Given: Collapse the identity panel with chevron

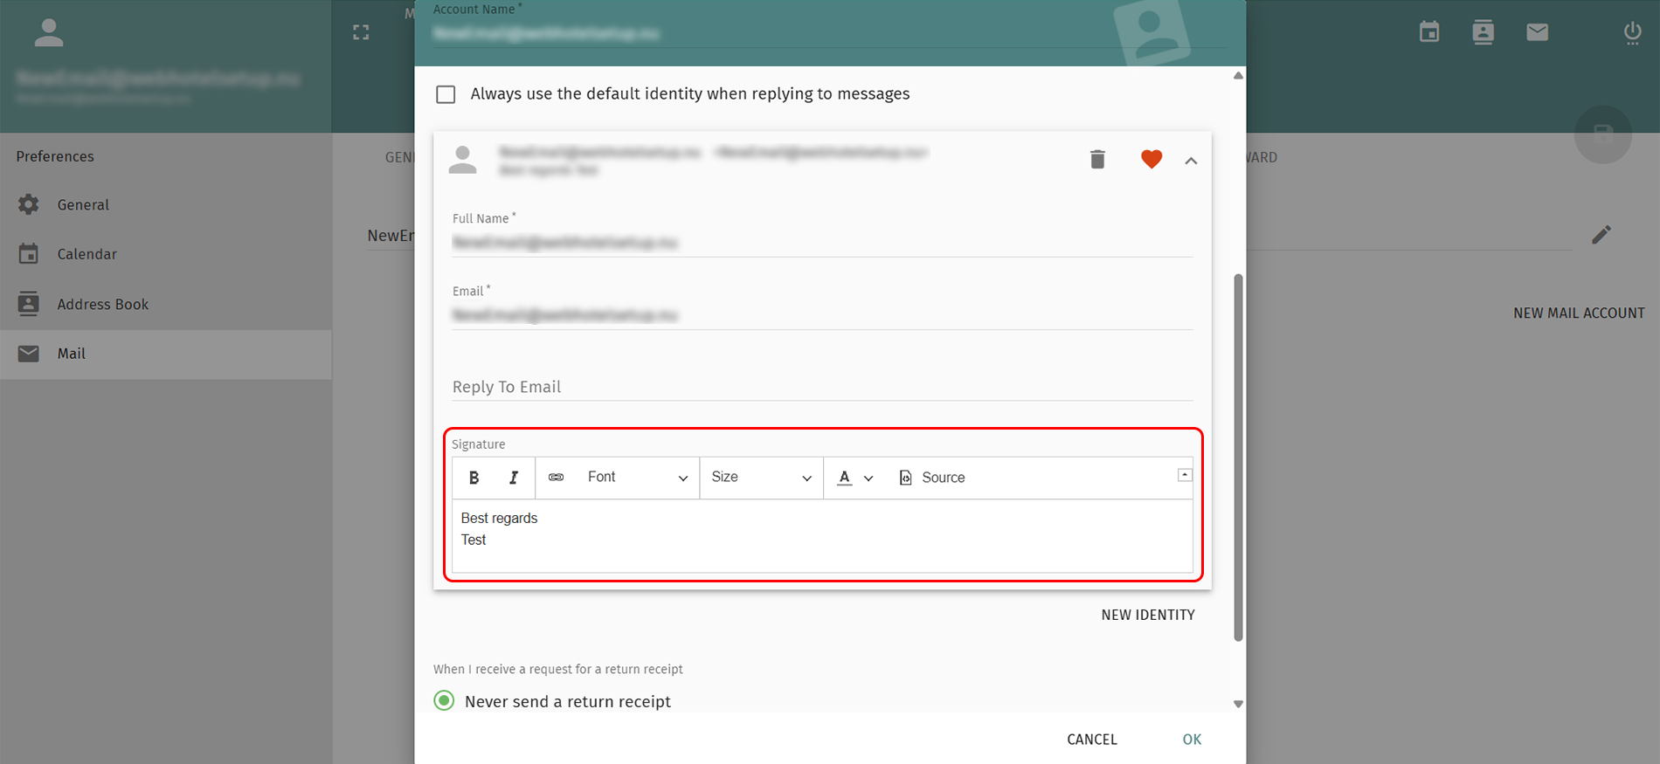Looking at the screenshot, I should 1191,161.
